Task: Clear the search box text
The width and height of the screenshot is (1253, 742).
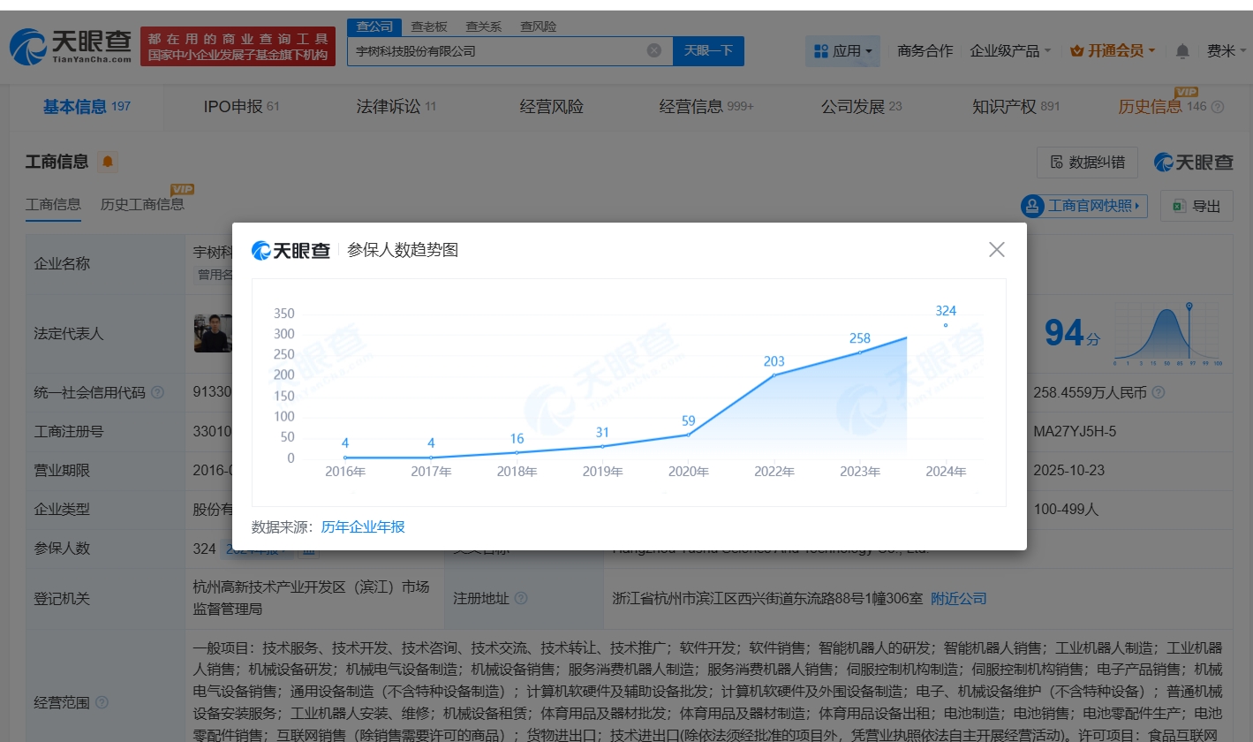Action: pos(654,50)
